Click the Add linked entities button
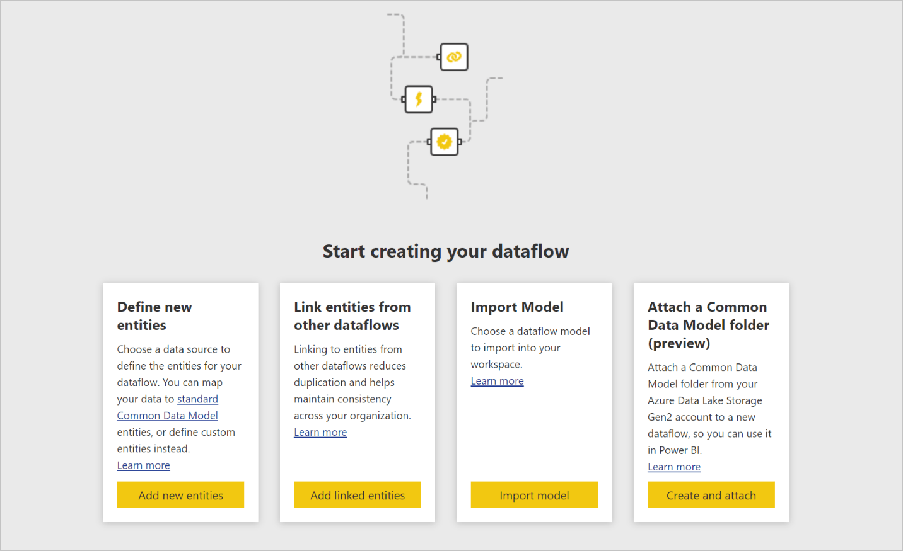 click(357, 495)
